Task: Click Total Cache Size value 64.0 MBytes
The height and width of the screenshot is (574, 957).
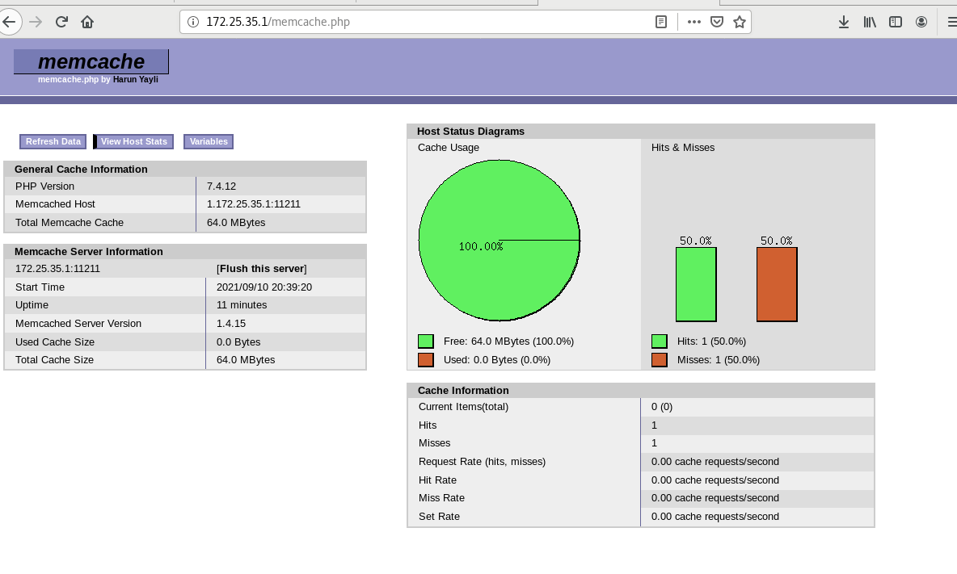Action: click(246, 360)
